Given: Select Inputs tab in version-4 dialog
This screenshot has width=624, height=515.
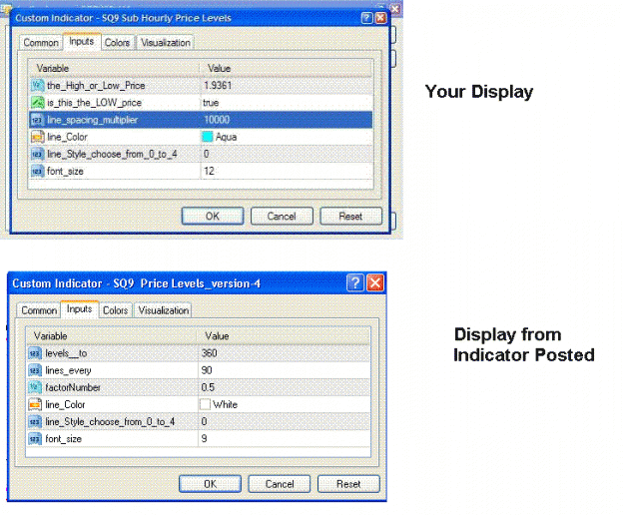Looking at the screenshot, I should (79, 309).
